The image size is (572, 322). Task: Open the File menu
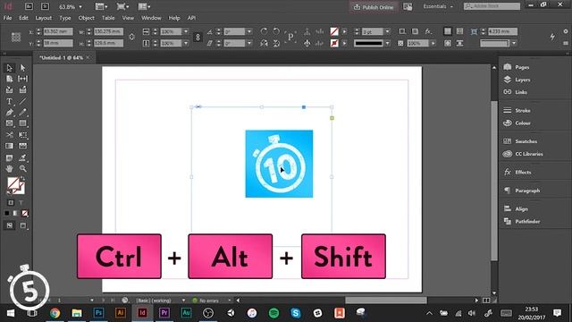click(x=8, y=18)
